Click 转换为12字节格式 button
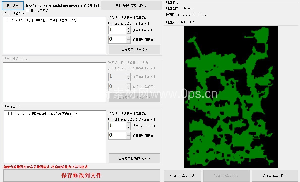Viewport: 300px width, 182px height. [x=182, y=176]
